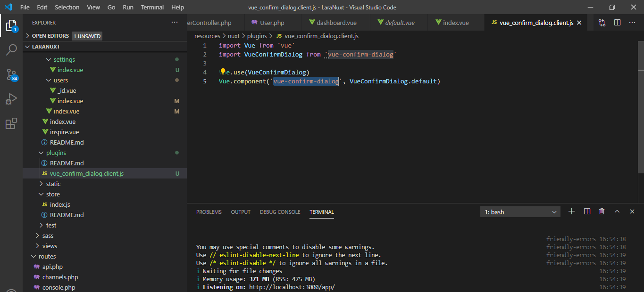This screenshot has height=292, width=644.
Task: Click the plugins breadcrumb segment
Action: coord(257,36)
